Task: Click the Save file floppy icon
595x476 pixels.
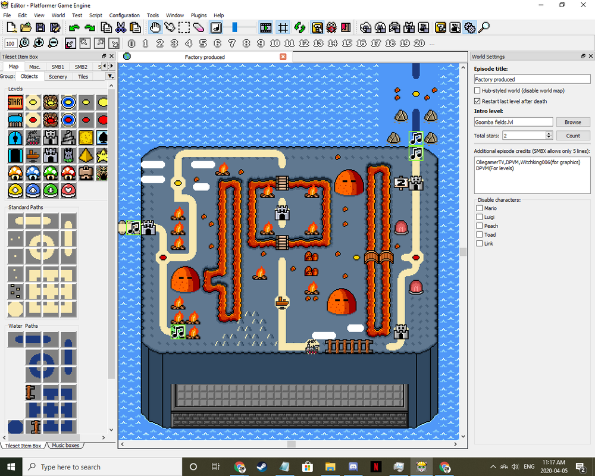Action: [40, 27]
